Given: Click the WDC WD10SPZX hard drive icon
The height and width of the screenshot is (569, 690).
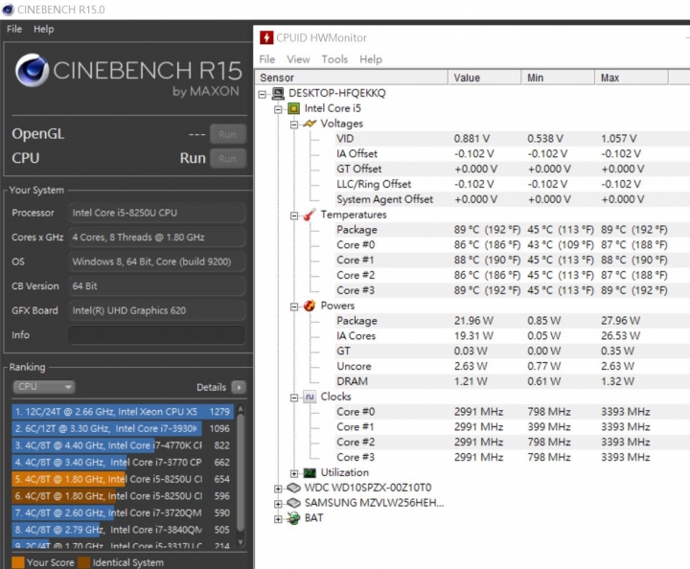Looking at the screenshot, I should (293, 488).
